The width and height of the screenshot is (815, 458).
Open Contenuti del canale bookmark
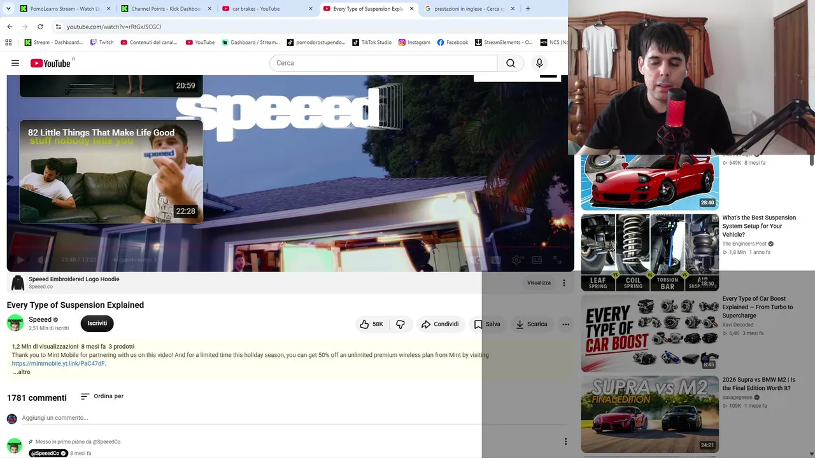pos(149,43)
